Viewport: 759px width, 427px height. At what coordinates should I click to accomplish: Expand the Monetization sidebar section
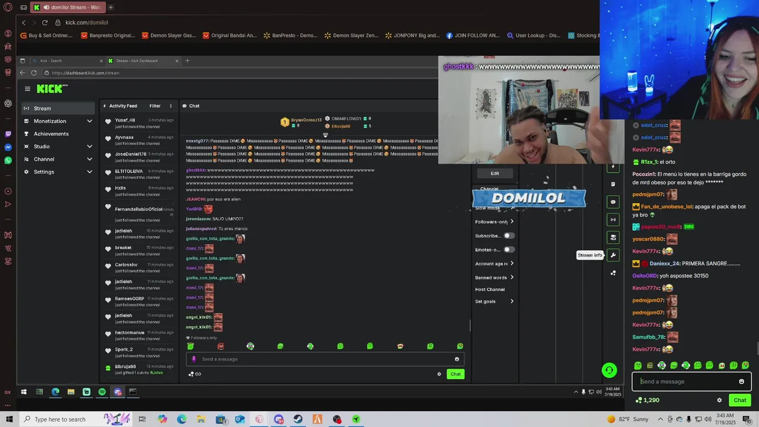[x=90, y=121]
